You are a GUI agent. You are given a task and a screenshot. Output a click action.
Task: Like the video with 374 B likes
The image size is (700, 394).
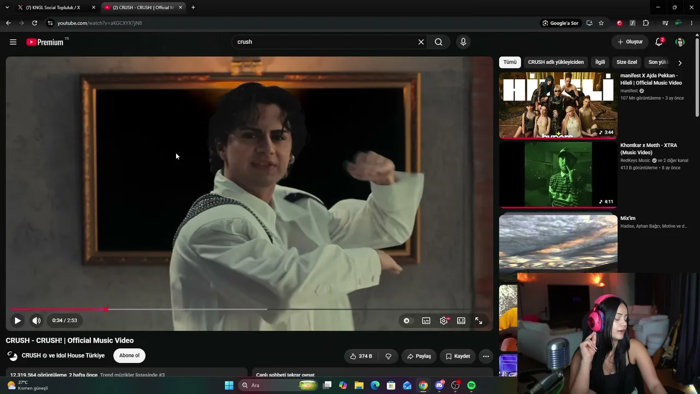pos(361,356)
